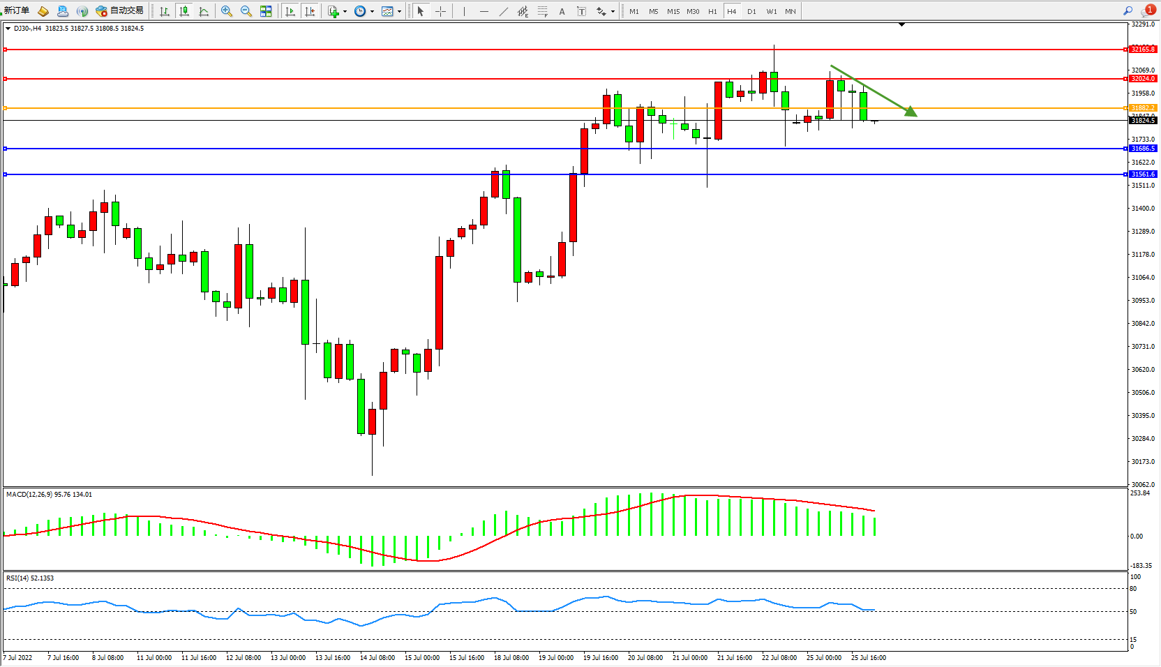1161x667 pixels.
Task: Open the chat notifications icon
Action: [x=1147, y=11]
